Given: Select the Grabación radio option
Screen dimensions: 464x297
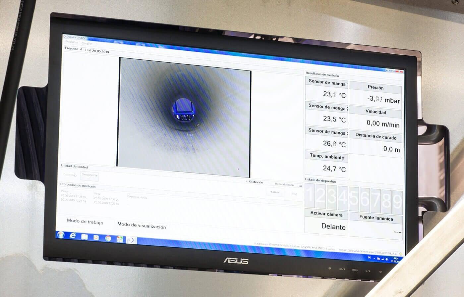Looking at the screenshot, I should pos(247,181).
